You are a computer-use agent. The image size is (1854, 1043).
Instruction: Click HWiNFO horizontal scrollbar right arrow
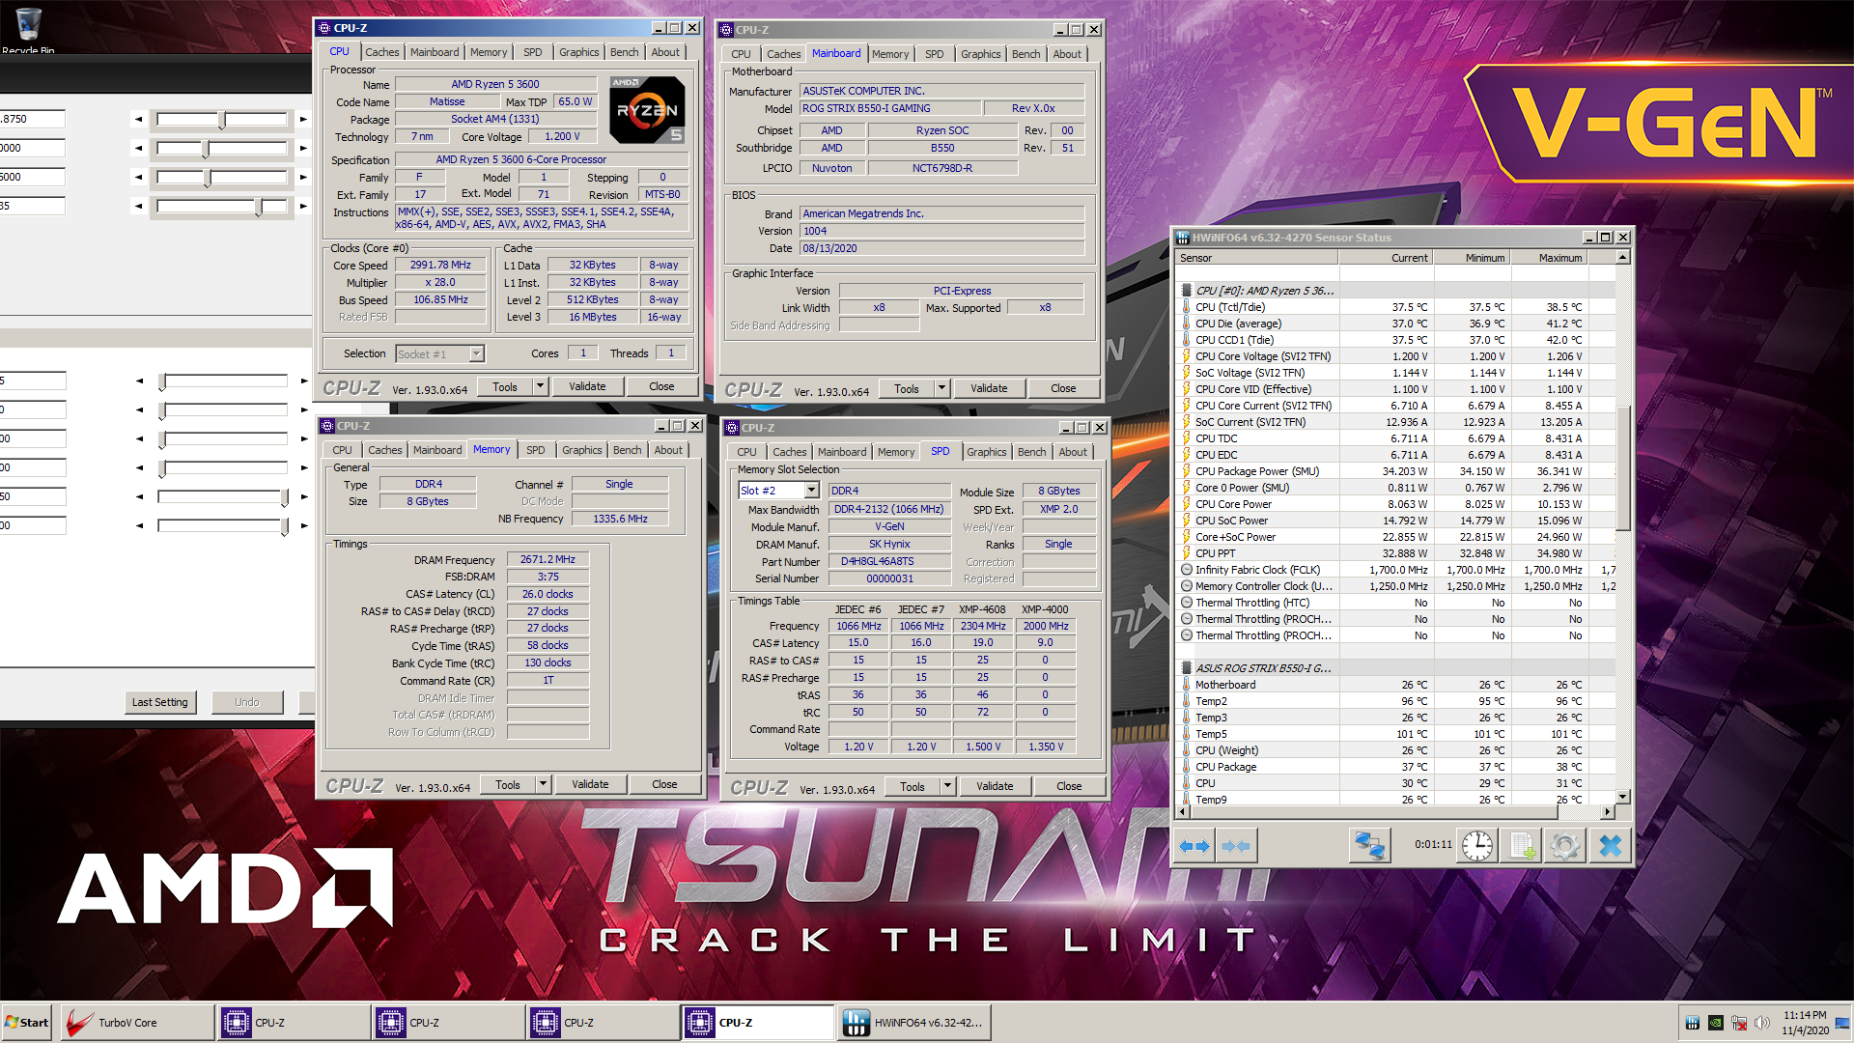[1608, 812]
